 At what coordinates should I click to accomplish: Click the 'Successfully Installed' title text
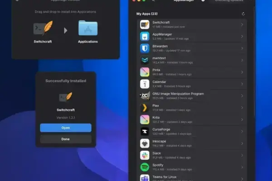[x=66, y=81]
